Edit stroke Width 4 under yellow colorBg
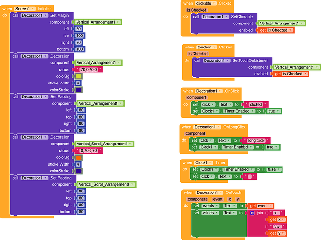This screenshot has width=321, height=240. pyautogui.click(x=78, y=83)
